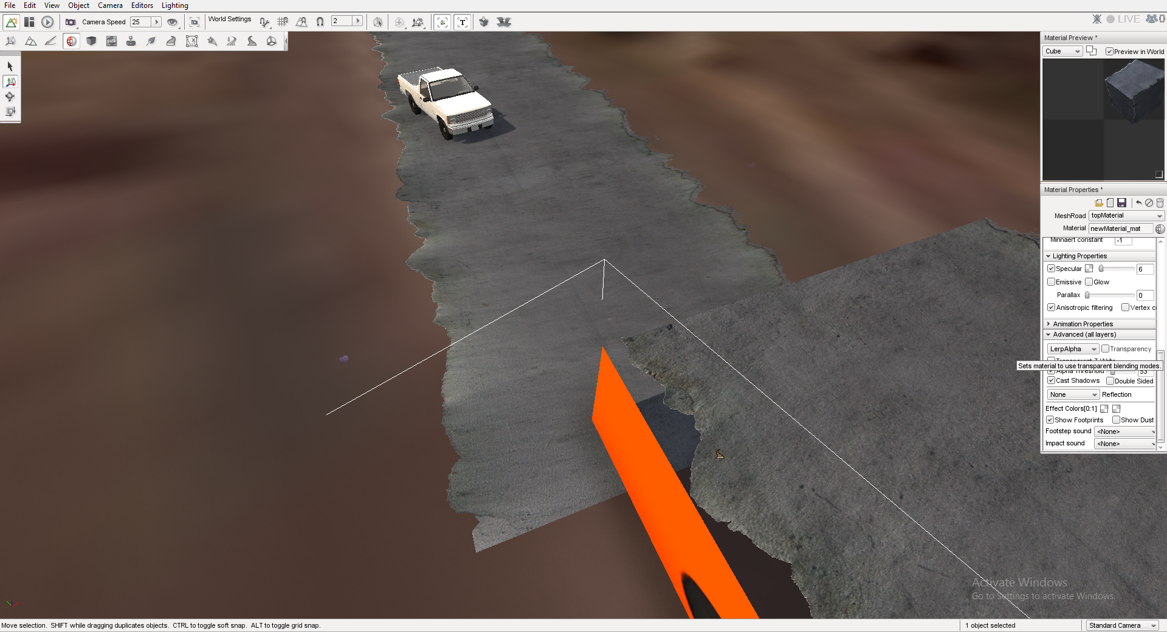The width and height of the screenshot is (1167, 632).
Task: Choose the Rotate selection tool
Action: tap(10, 97)
